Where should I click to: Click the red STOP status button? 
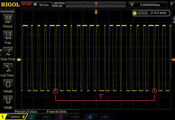click(26, 4)
